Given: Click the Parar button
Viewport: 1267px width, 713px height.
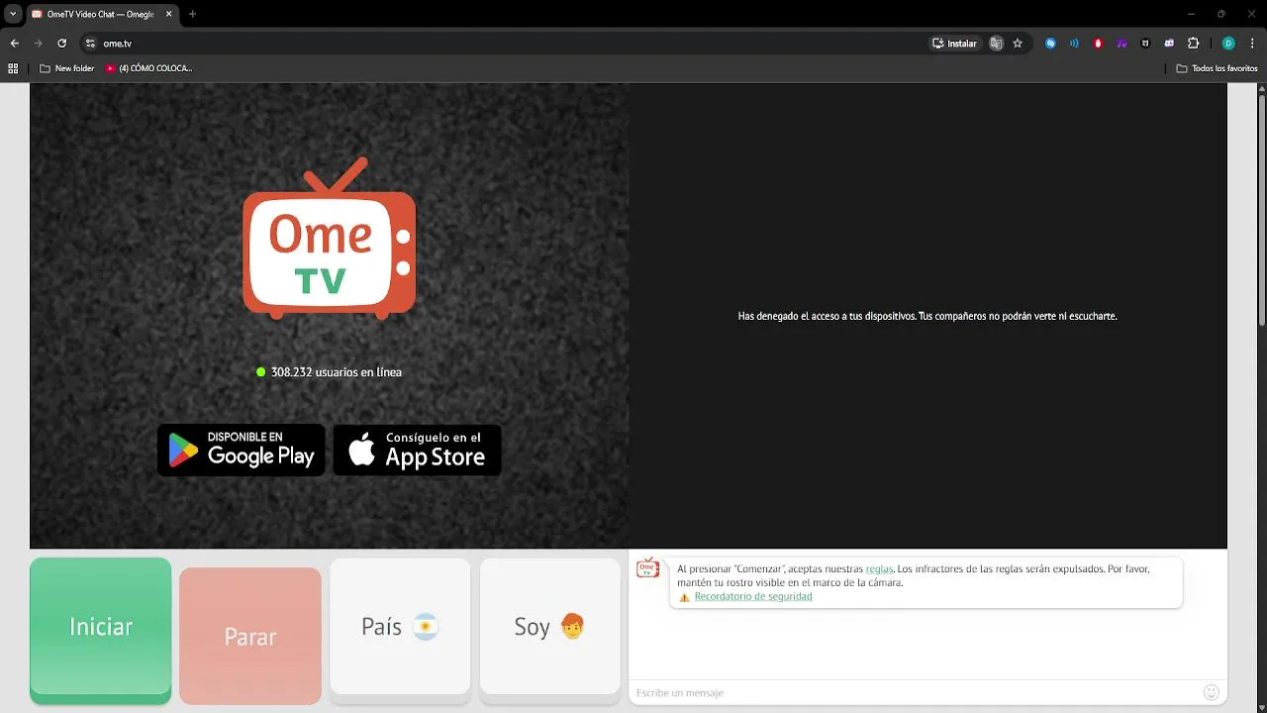Looking at the screenshot, I should coord(250,636).
